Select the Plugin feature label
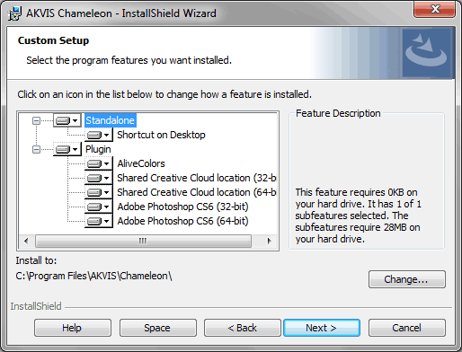This screenshot has width=462, height=352. point(98,149)
